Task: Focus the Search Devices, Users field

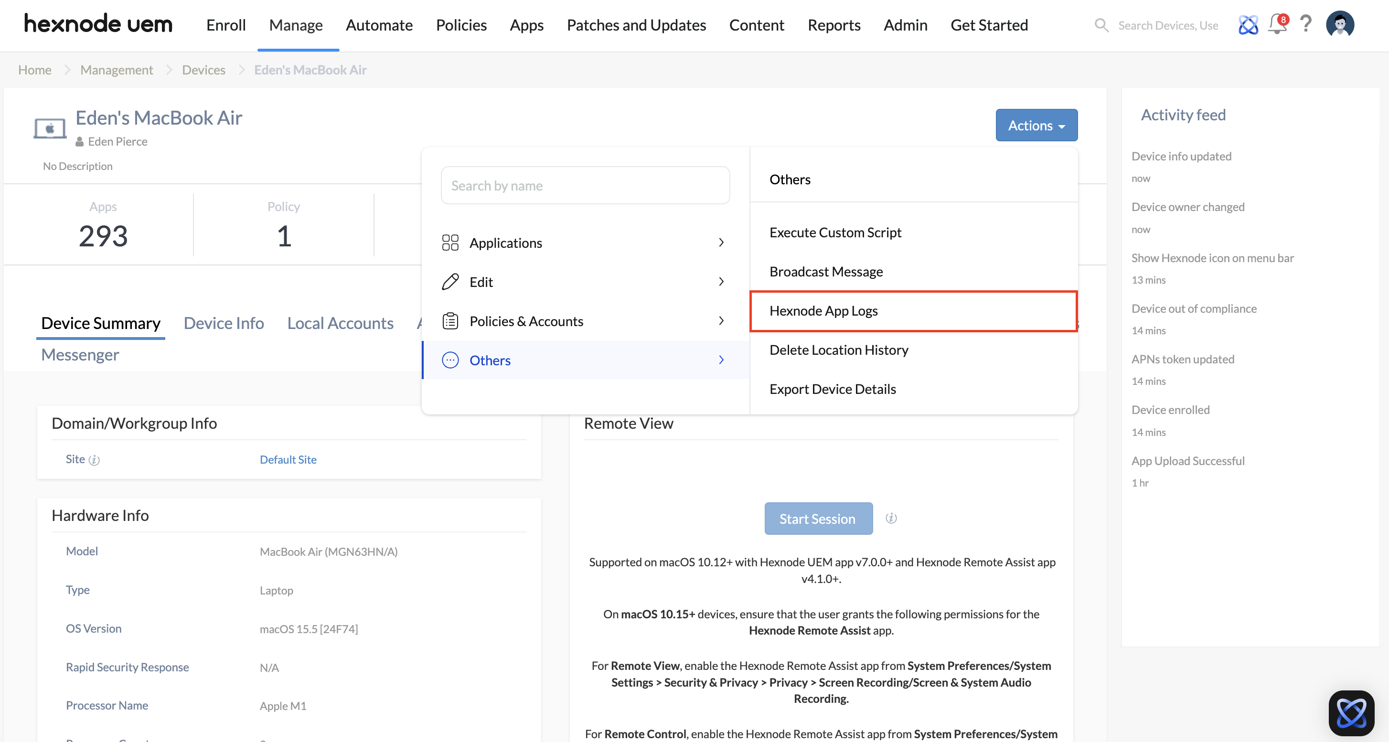Action: tap(1168, 25)
